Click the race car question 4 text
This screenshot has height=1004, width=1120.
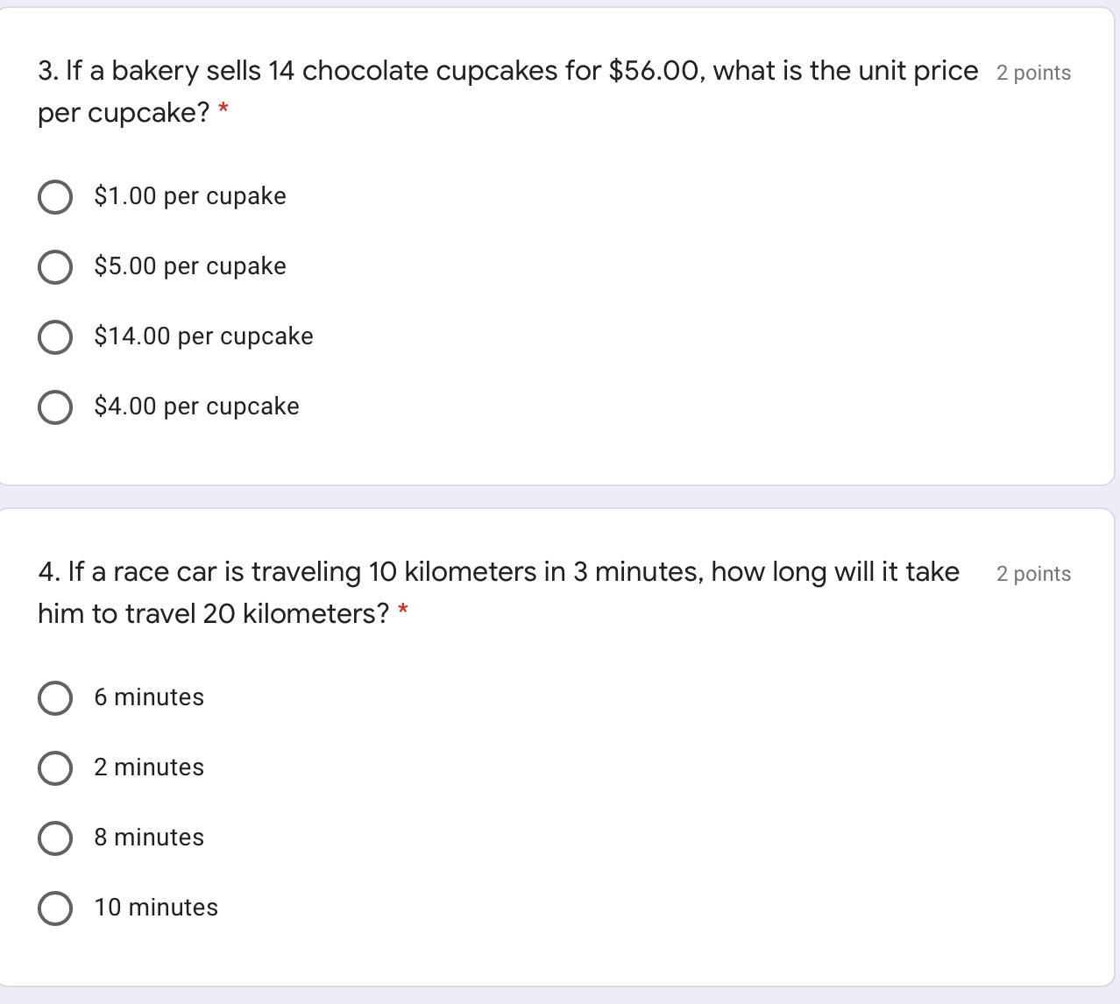pos(498,572)
